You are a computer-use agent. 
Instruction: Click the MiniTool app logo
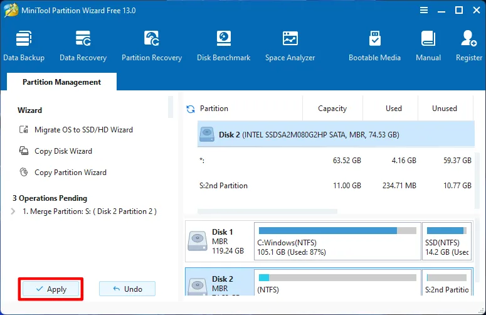pyautogui.click(x=11, y=10)
